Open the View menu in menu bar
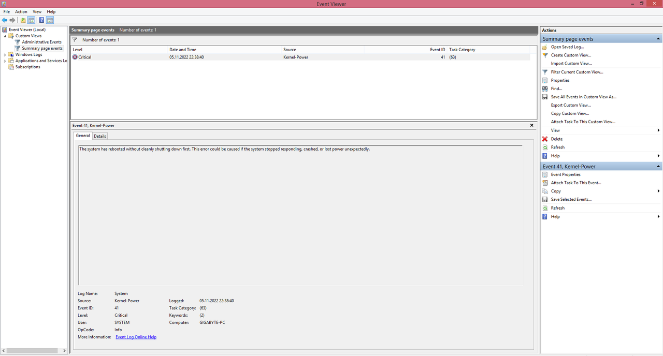The height and width of the screenshot is (356, 663). (x=37, y=11)
